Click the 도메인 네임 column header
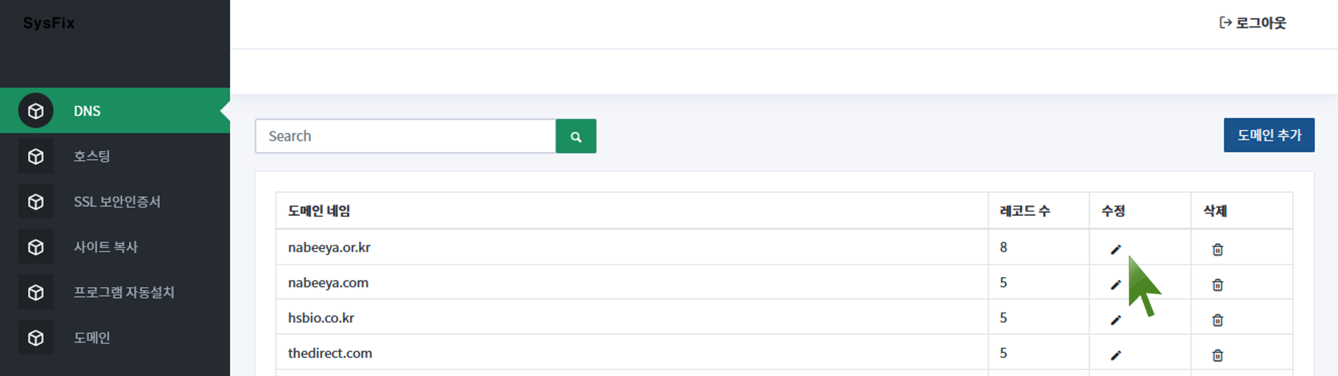Screen dimensions: 1338x376 pos(319,211)
